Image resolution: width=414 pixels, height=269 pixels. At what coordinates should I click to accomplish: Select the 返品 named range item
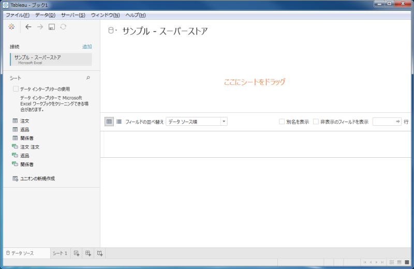coord(21,156)
